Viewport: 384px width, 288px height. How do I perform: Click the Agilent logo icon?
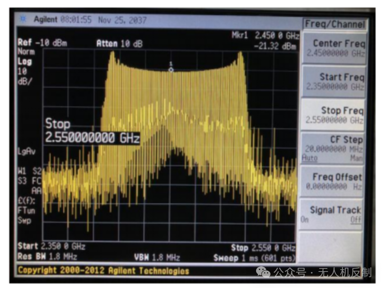23,19
